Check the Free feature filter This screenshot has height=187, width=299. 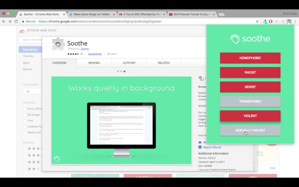(x=25, y=121)
